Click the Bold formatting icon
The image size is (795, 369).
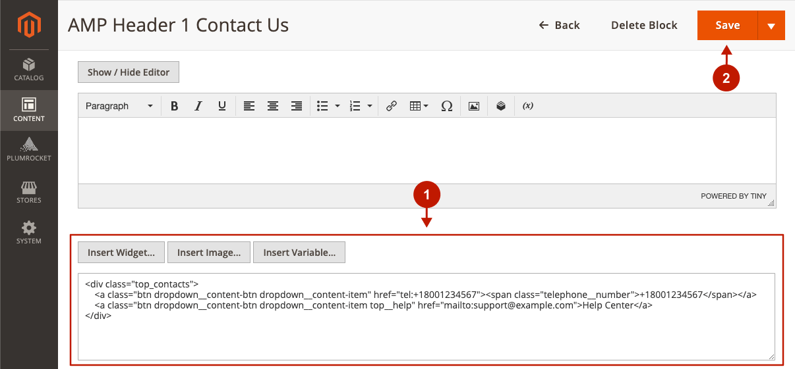coord(174,106)
